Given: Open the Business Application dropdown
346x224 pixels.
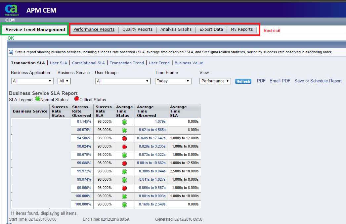Looking at the screenshot, I should tap(32, 81).
